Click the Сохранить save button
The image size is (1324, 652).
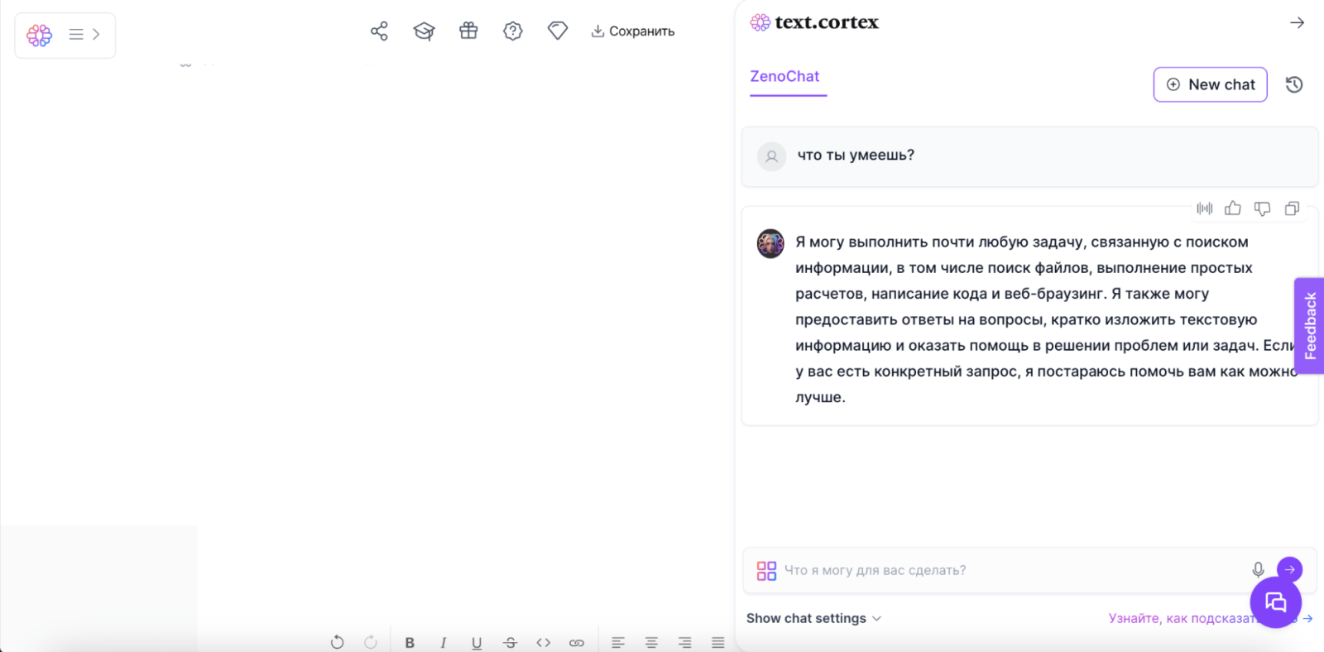[x=633, y=31]
